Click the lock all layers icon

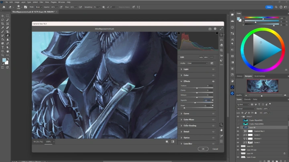click(x=256, y=113)
